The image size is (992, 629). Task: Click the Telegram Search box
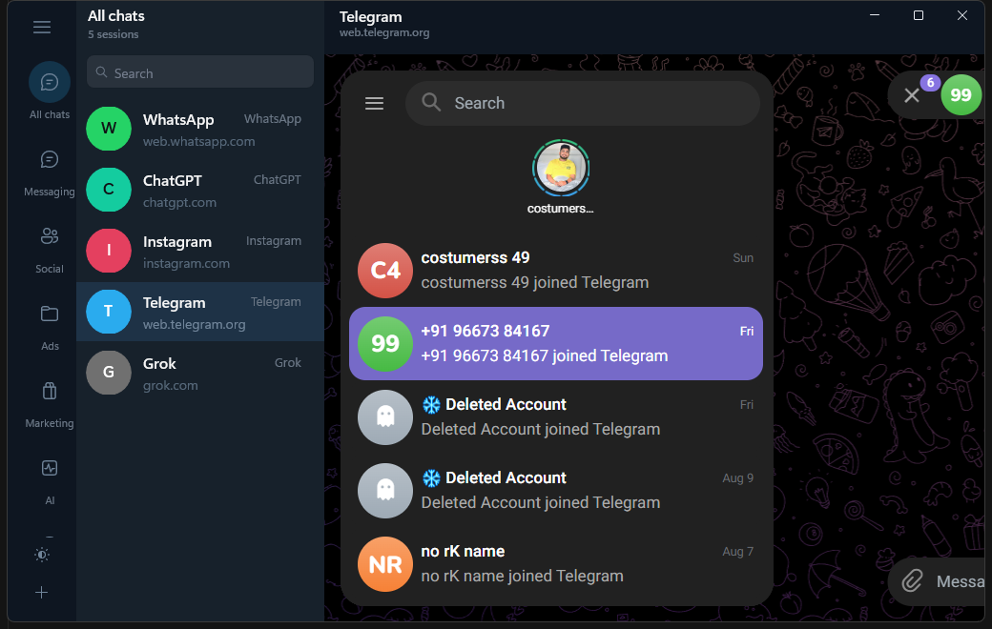tap(583, 103)
